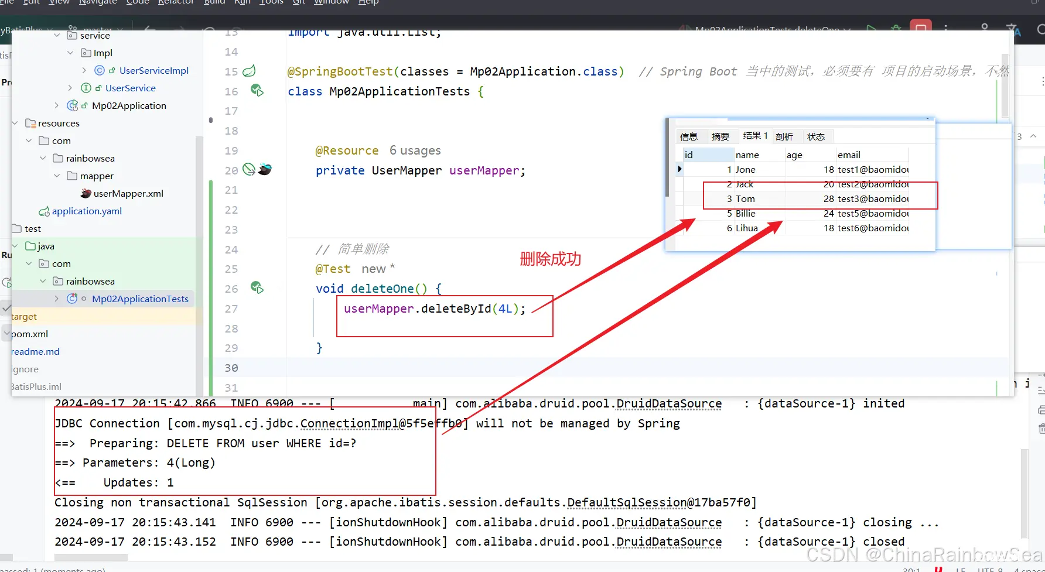This screenshot has width=1045, height=572.
Task: Click the test folder icon
Action: [17, 228]
